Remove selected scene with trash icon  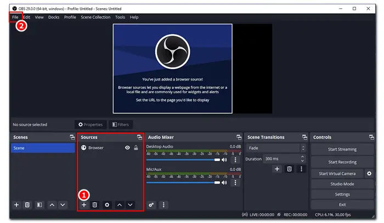(x=27, y=205)
